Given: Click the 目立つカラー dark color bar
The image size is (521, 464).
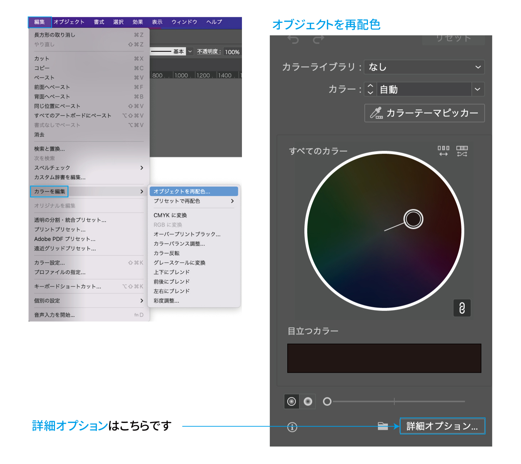Looking at the screenshot, I should coord(384,358).
